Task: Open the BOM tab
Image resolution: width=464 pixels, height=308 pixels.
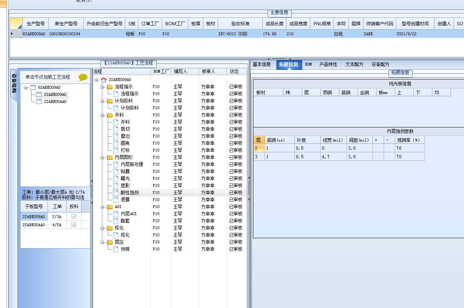Action: [308, 64]
